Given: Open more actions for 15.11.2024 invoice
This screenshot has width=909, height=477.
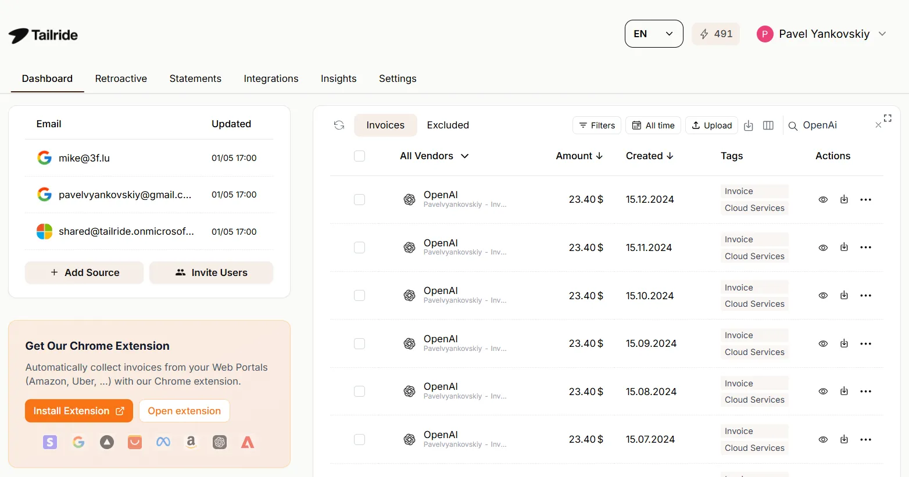Looking at the screenshot, I should pyautogui.click(x=866, y=248).
